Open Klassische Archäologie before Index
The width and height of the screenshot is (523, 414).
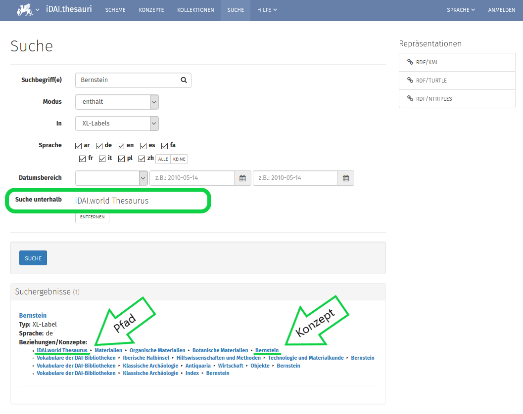pyautogui.click(x=150, y=373)
